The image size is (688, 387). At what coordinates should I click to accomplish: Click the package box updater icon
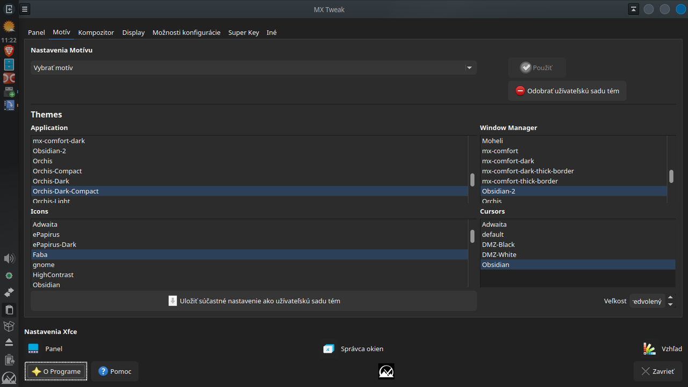[x=9, y=326]
